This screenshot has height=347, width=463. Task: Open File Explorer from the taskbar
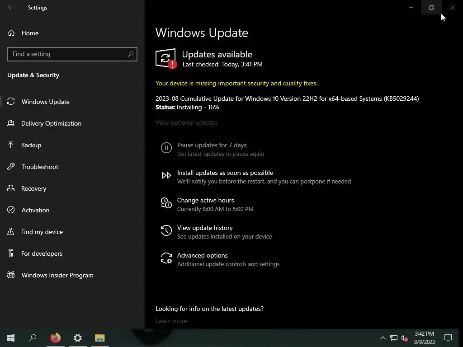(100, 338)
